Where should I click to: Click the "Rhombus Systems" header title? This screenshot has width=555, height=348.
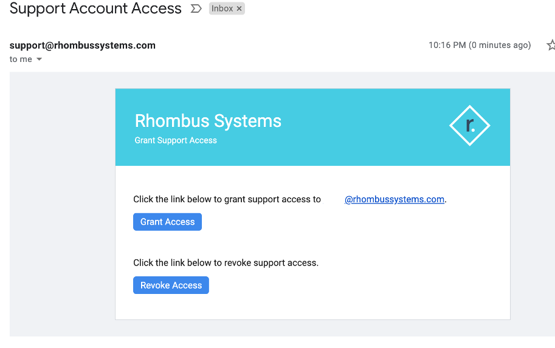pos(208,121)
